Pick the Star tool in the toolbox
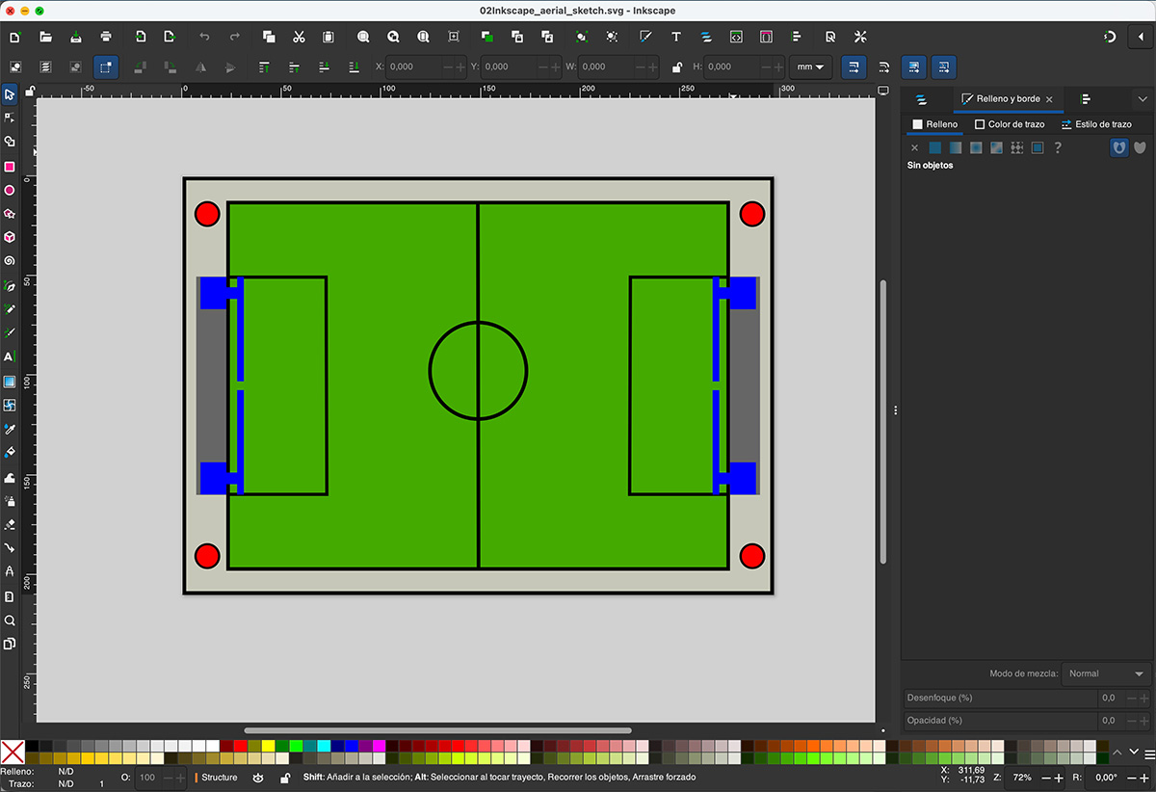The height and width of the screenshot is (792, 1156). (x=12, y=214)
